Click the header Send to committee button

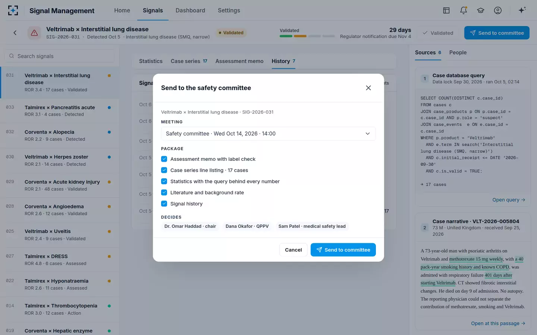pyautogui.click(x=497, y=33)
